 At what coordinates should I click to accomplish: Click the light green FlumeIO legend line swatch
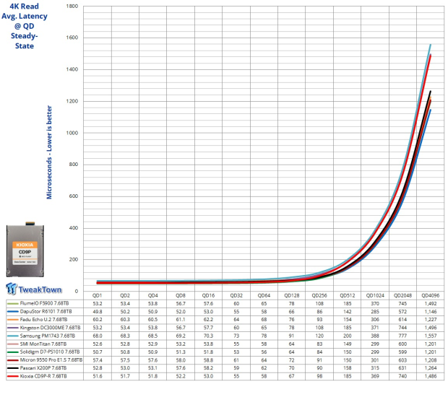pyautogui.click(x=13, y=303)
